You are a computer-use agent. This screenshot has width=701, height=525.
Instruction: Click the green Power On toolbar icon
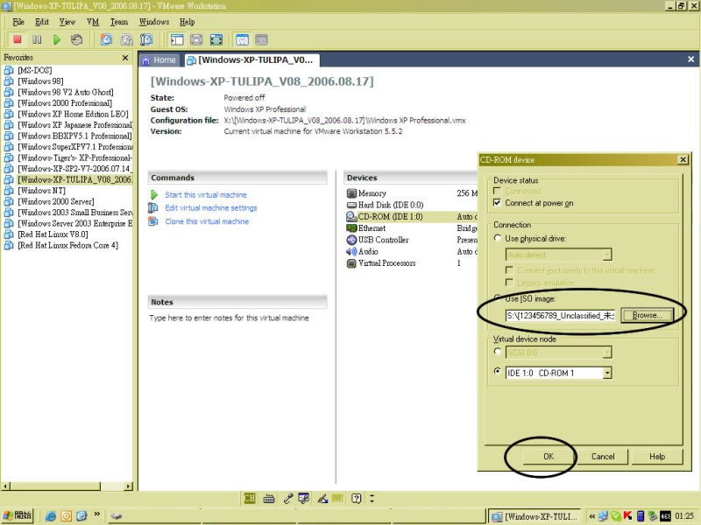57,39
